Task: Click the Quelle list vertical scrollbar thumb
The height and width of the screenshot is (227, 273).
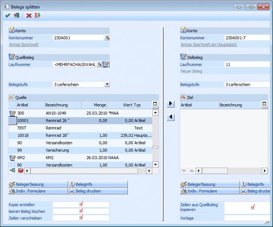Action: coord(155,147)
